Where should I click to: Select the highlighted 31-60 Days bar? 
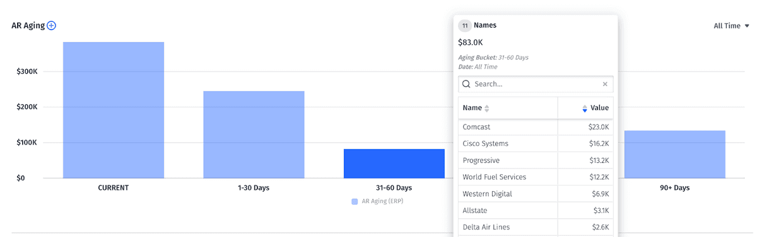[x=394, y=163]
